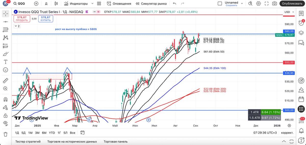
Task: Click the Сохранить save link
Action: click(x=231, y=5)
